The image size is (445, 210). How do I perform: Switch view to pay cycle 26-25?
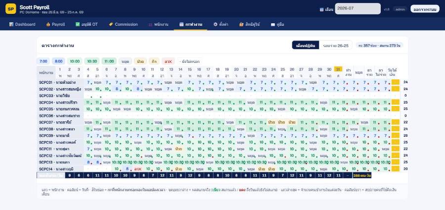[335, 45]
